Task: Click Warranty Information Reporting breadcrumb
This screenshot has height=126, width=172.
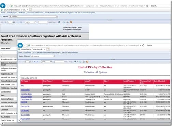Action: click(48, 52)
